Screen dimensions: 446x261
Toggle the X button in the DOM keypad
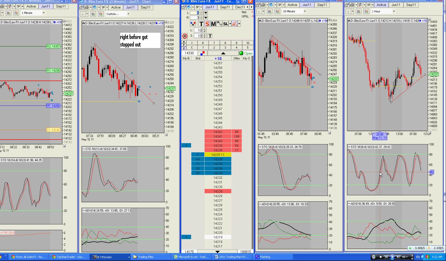coord(184,43)
